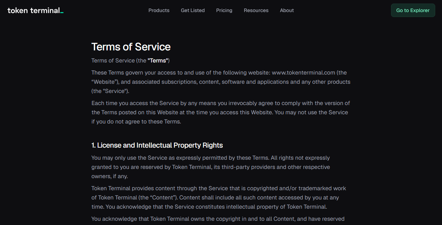The height and width of the screenshot is (225, 442).
Task: Click the bold "Terms" word in the subtitle
Action: (x=158, y=61)
